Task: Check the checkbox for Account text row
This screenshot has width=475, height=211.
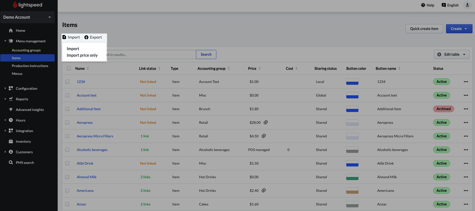Action: (67, 95)
